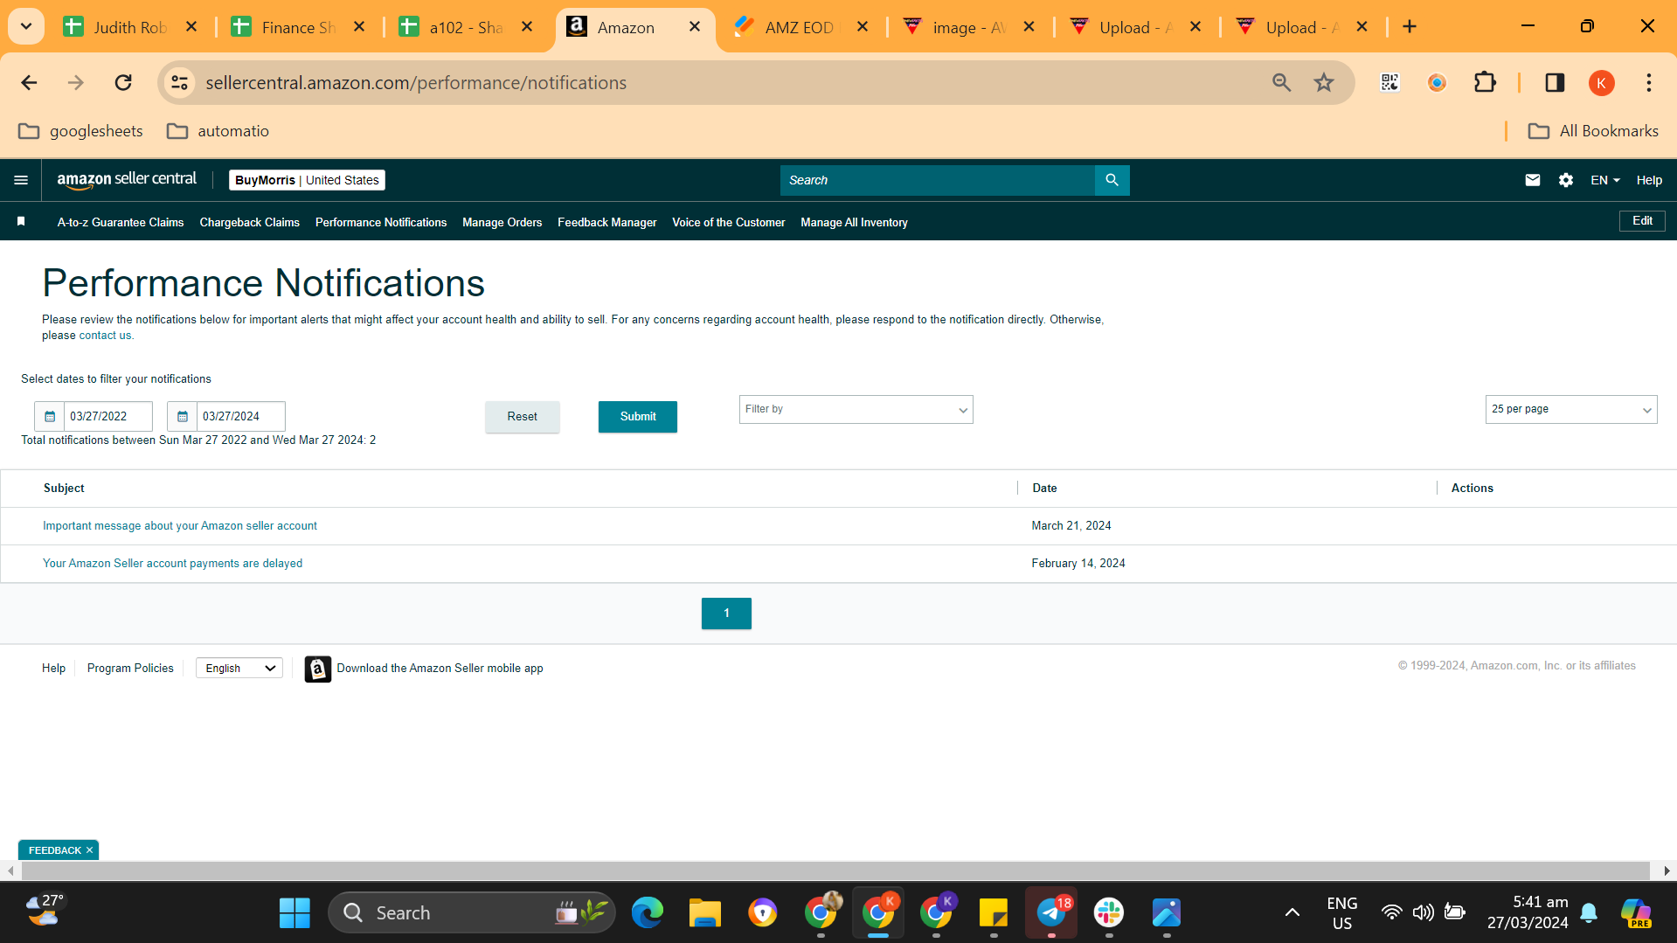Open Feedback Manager menu item
The image size is (1677, 943).
point(607,223)
